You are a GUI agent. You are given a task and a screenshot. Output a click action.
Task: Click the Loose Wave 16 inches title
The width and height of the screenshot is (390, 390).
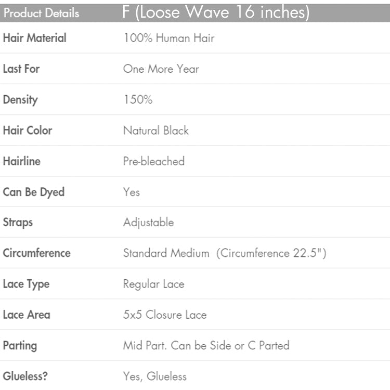point(215,12)
